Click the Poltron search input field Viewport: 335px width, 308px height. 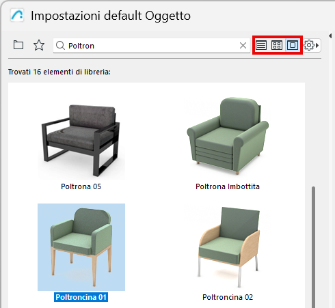click(x=152, y=46)
